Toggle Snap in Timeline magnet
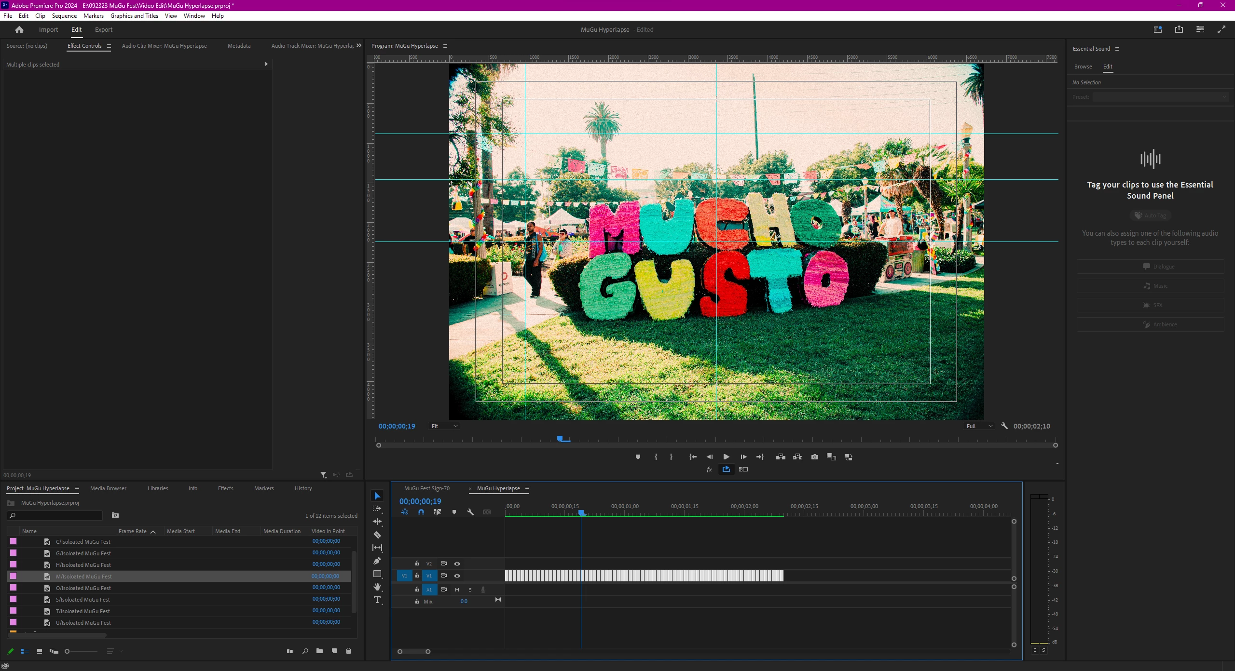The width and height of the screenshot is (1235, 671). (x=421, y=512)
